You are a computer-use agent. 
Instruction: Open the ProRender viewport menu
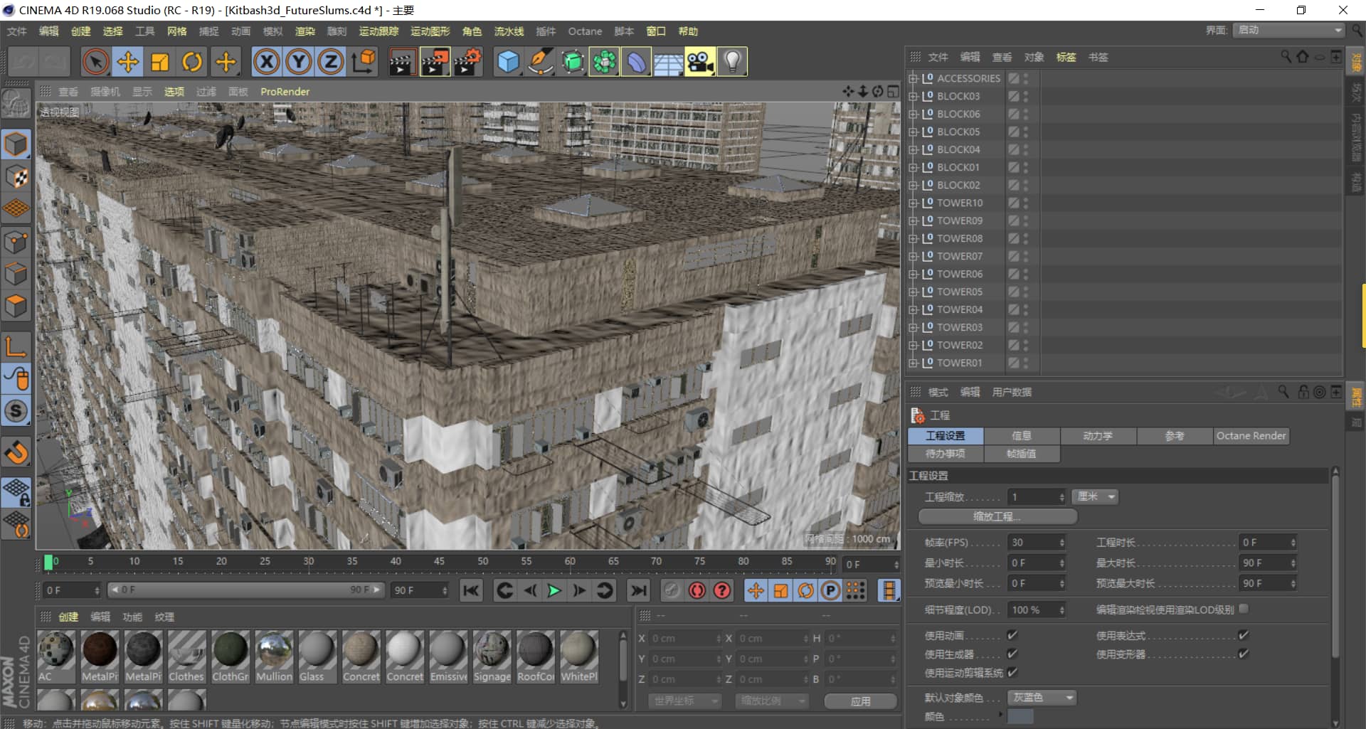pyautogui.click(x=285, y=92)
